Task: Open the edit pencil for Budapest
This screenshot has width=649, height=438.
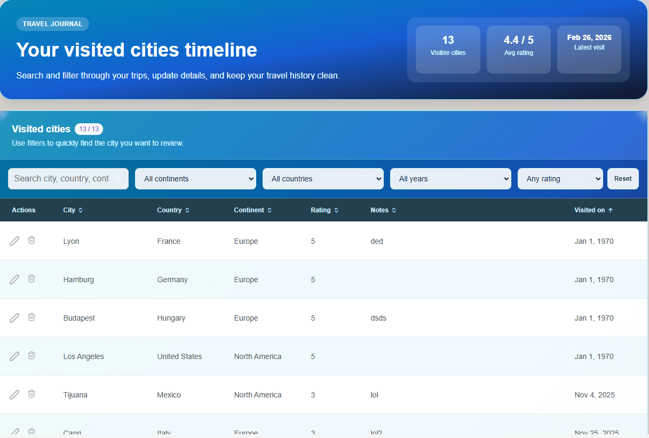Action: pos(14,318)
